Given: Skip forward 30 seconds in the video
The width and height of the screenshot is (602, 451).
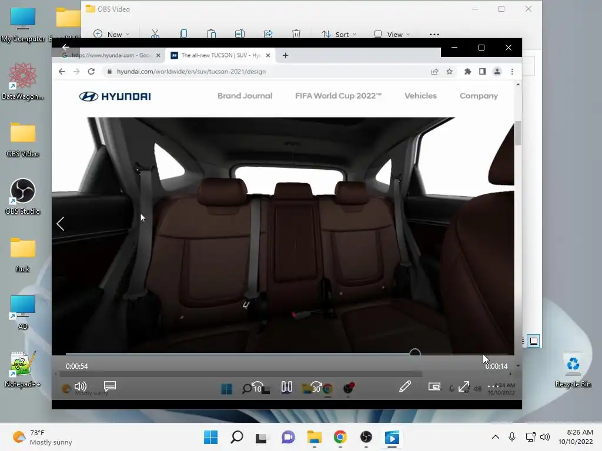Looking at the screenshot, I should coord(316,387).
